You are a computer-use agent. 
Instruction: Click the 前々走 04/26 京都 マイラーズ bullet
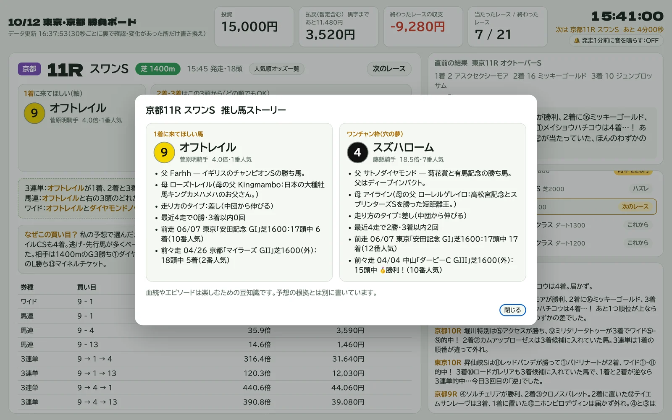point(239,255)
